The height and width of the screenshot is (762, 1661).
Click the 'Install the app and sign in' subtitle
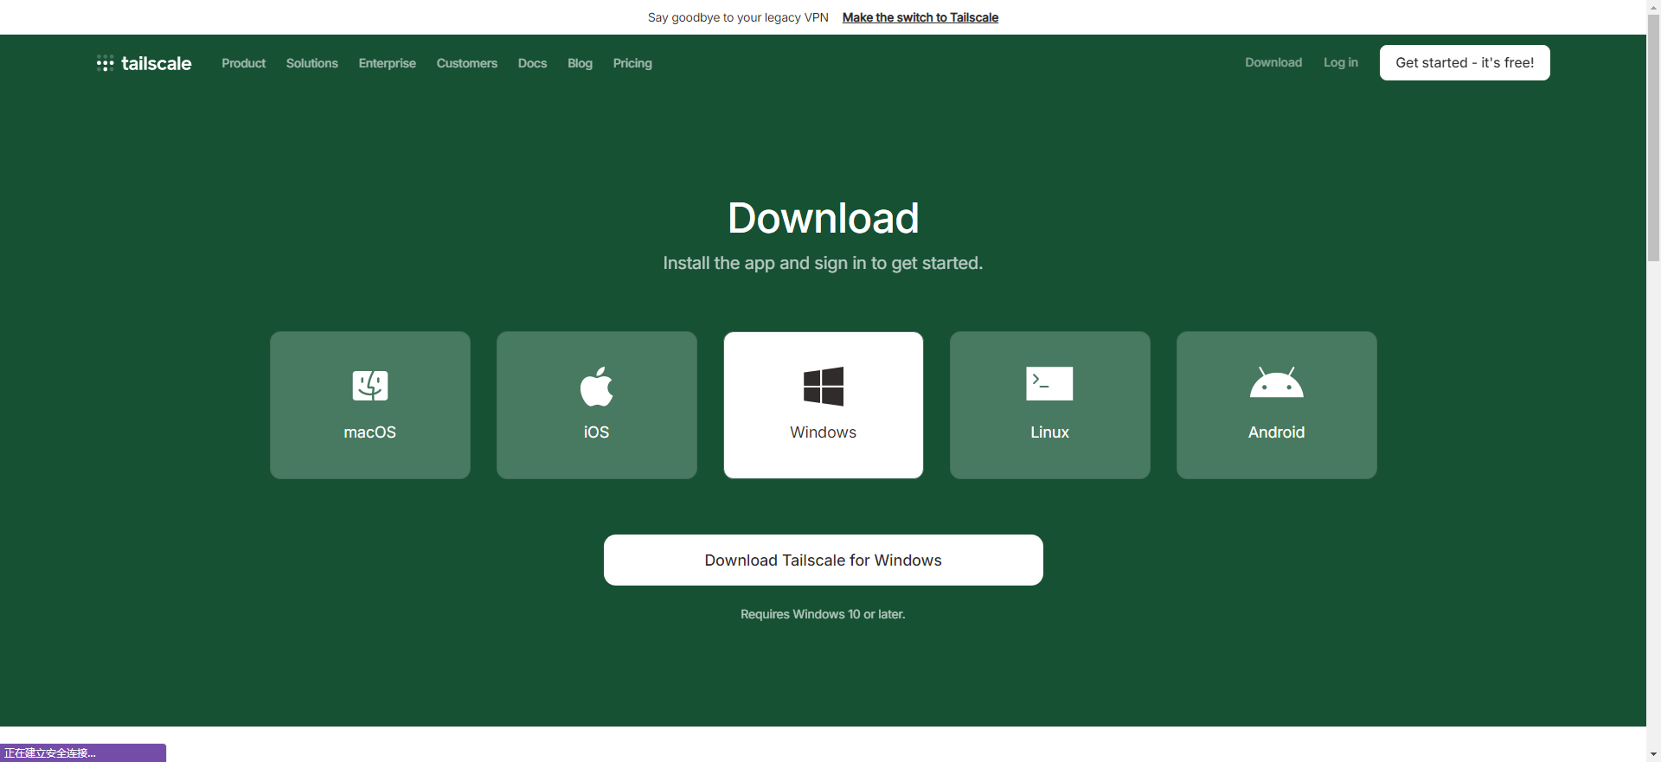pos(823,263)
